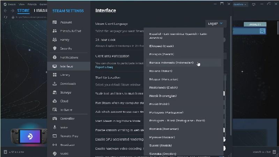Screen dimensions: 279x157
Task: Click the Report a bug link
Action: point(104,67)
